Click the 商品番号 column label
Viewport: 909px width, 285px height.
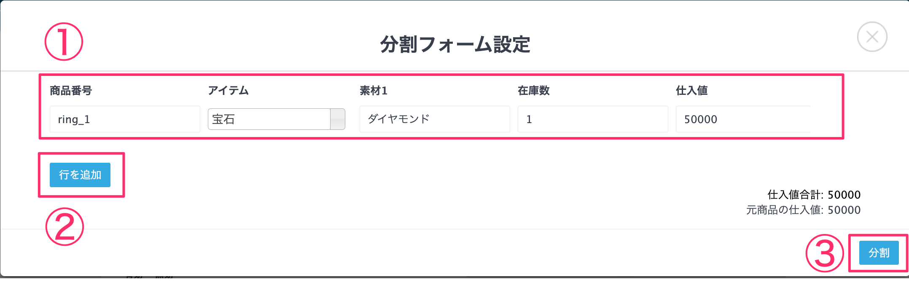click(71, 91)
